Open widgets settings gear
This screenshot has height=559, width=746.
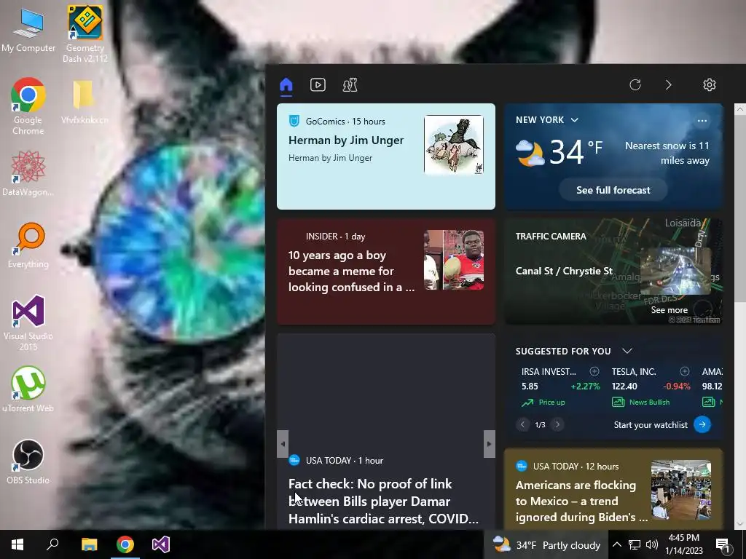pyautogui.click(x=710, y=84)
